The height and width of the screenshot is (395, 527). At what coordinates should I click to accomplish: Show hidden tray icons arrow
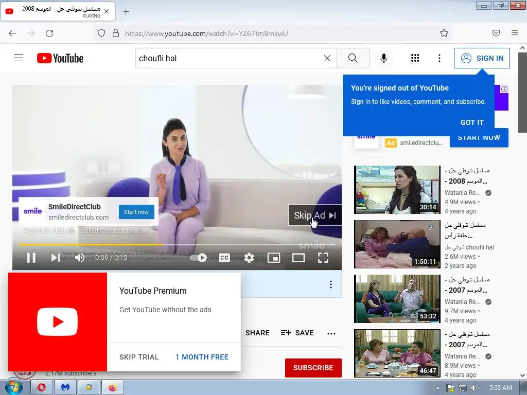pyautogui.click(x=437, y=388)
